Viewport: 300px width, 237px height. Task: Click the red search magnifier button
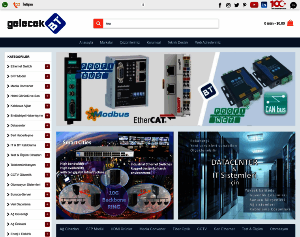[98, 24]
